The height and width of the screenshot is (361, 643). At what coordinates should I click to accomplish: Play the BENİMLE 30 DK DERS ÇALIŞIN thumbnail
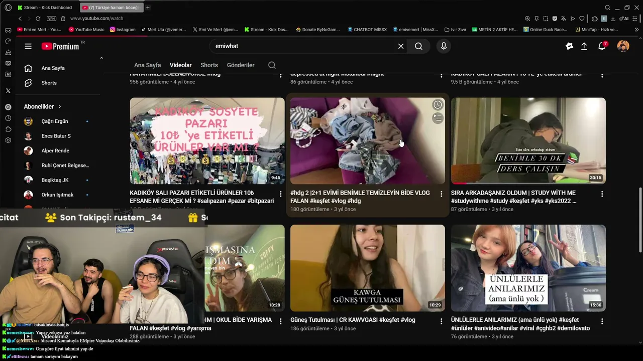528,141
